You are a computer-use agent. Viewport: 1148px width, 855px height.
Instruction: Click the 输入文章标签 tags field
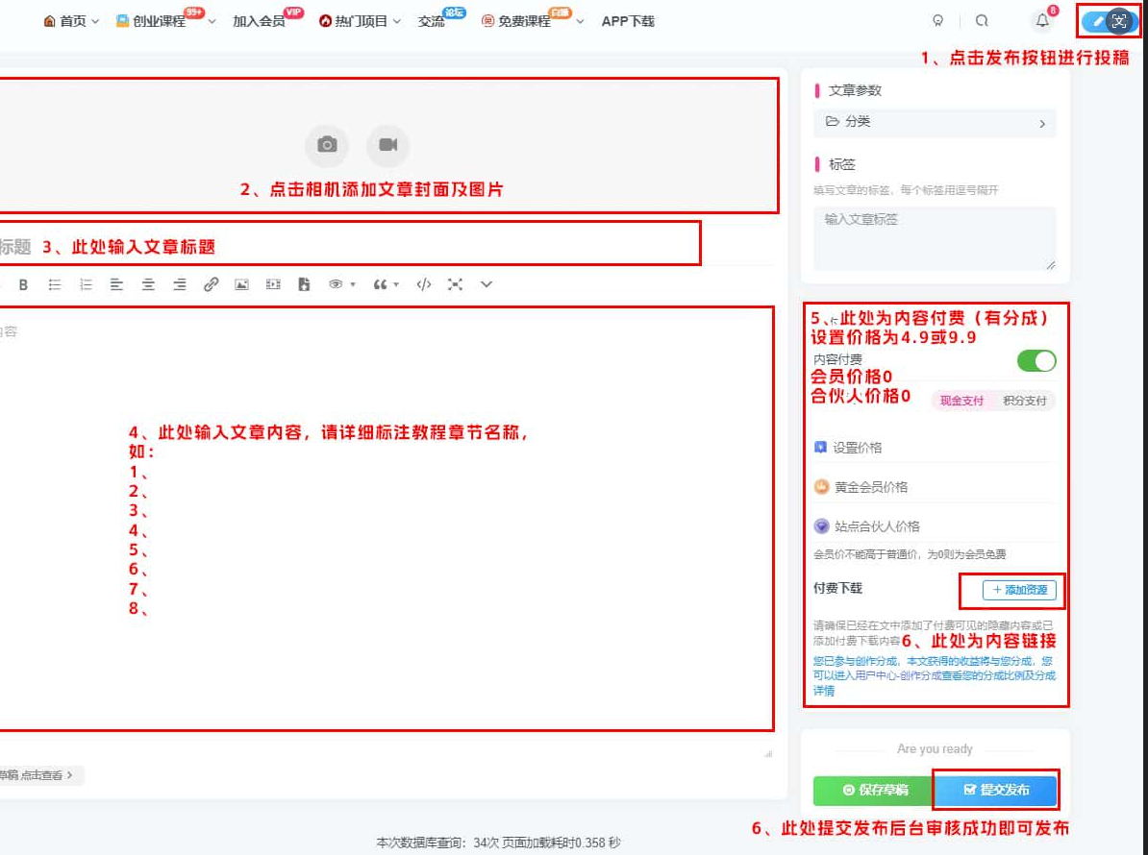pyautogui.click(x=935, y=238)
